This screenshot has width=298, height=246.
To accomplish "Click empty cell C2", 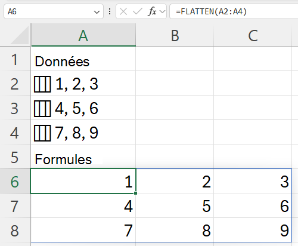I will click(253, 84).
